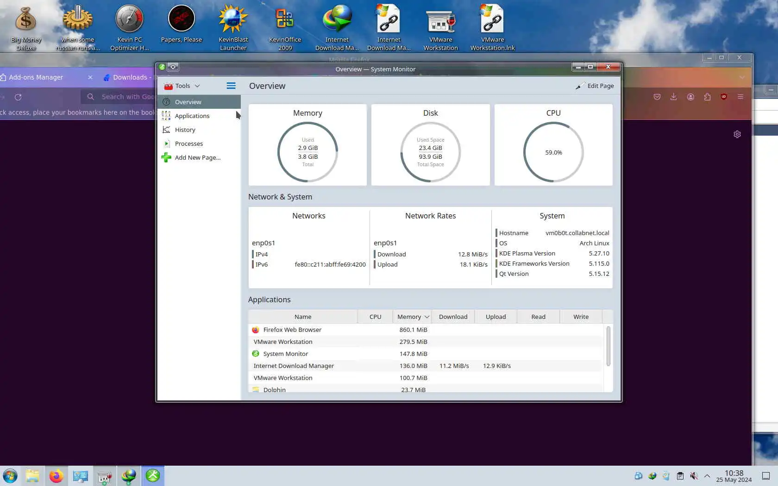Click the Firefox search address field
Screen dimensions: 778x486
click(119, 97)
